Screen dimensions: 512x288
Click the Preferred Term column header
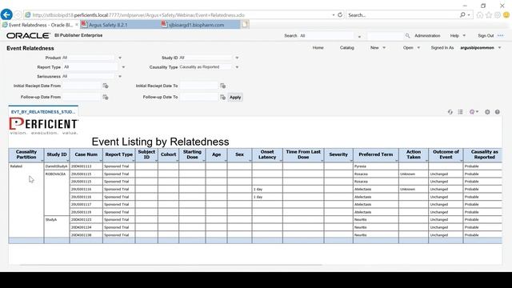click(376, 154)
